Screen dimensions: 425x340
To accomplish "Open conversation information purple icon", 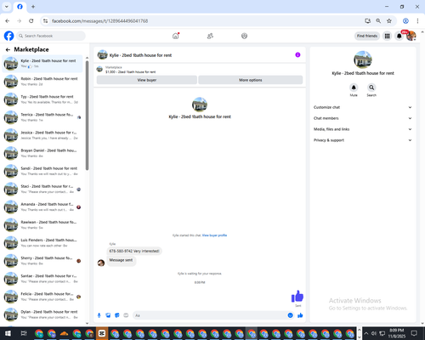I will point(297,55).
